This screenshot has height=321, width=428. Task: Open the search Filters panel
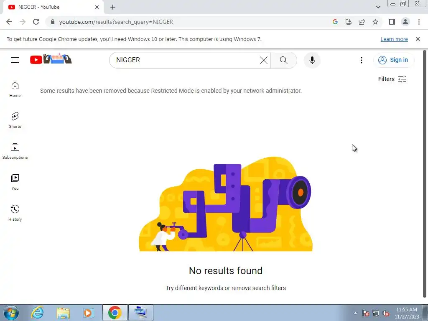pyautogui.click(x=392, y=79)
